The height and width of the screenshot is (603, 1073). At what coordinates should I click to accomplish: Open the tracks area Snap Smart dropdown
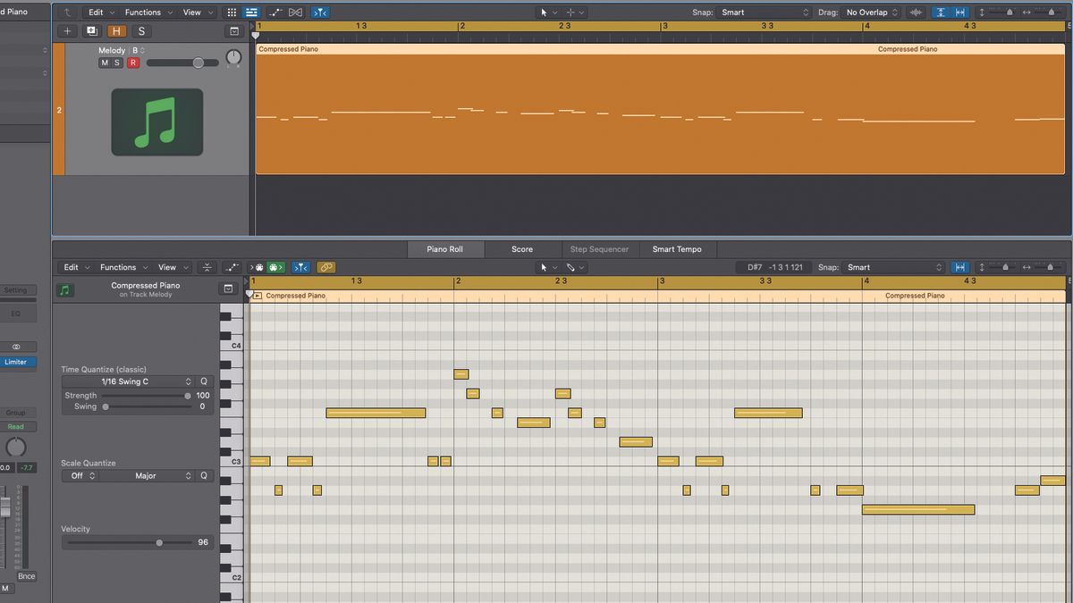765,13
